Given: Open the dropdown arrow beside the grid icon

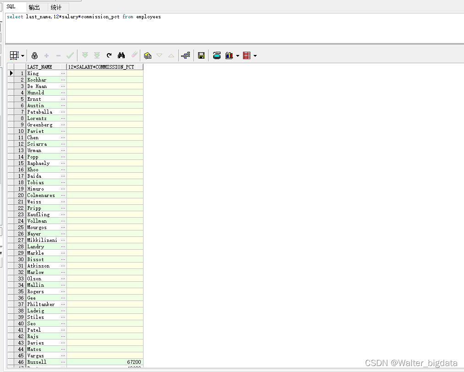Looking at the screenshot, I should pyautogui.click(x=23, y=55).
